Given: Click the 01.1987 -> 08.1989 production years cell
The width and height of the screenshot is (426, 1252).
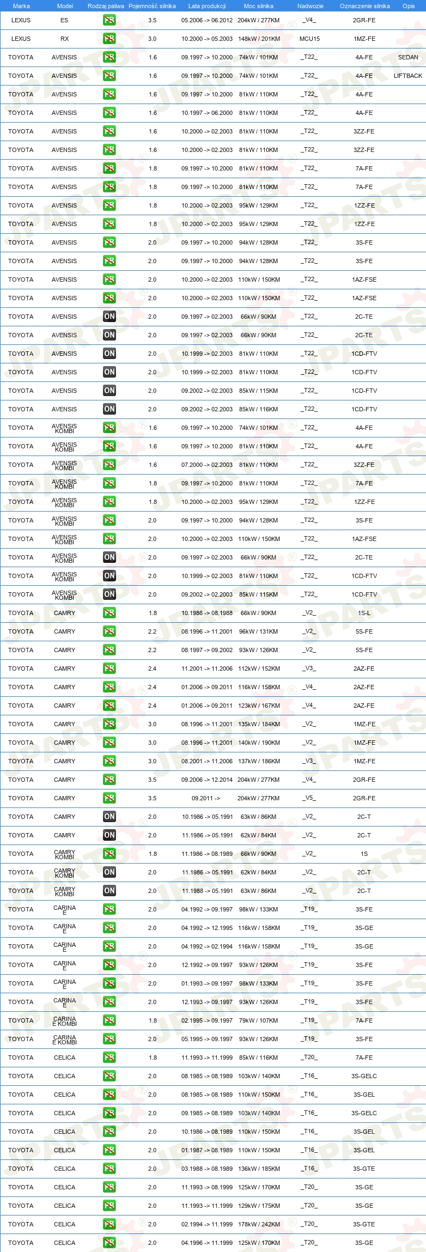Looking at the screenshot, I should pyautogui.click(x=207, y=1150).
